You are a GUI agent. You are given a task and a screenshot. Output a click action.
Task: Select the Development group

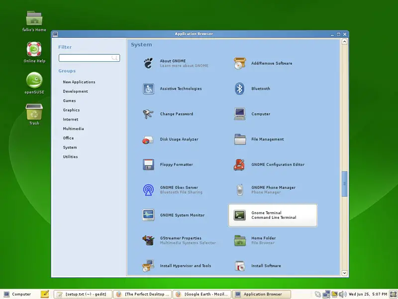click(76, 91)
